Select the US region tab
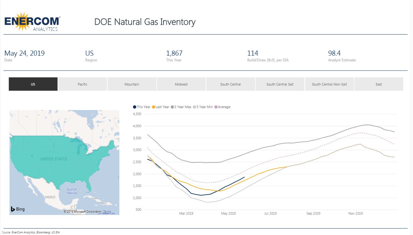 [x=33, y=84]
